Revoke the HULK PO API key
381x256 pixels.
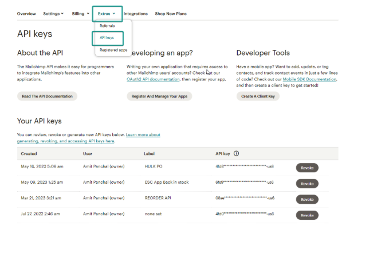(307, 168)
